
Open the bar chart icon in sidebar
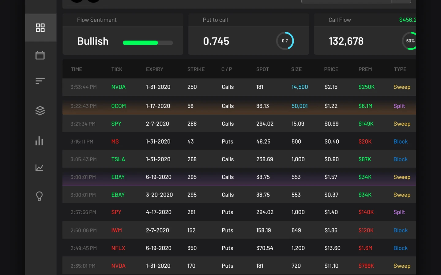click(x=39, y=141)
